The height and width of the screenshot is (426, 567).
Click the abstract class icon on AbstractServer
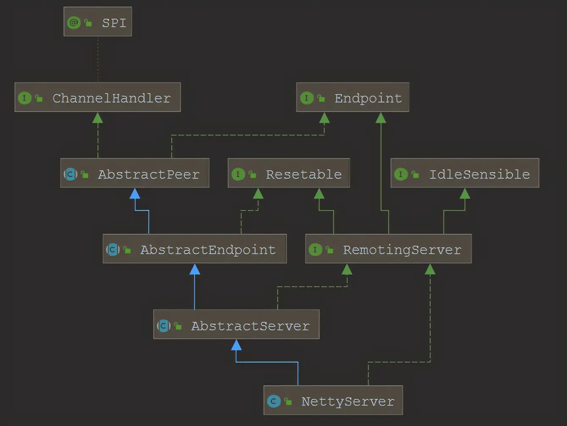pyautogui.click(x=164, y=326)
